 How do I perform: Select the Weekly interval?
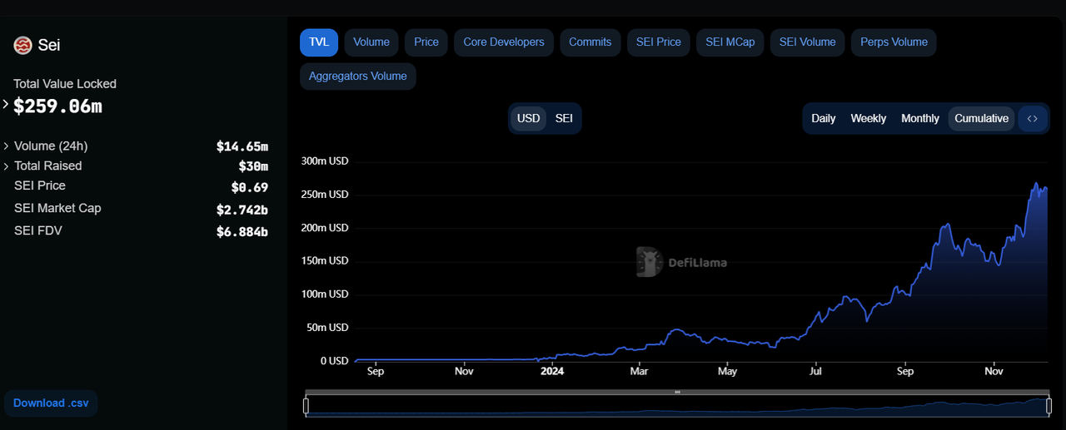pos(869,118)
